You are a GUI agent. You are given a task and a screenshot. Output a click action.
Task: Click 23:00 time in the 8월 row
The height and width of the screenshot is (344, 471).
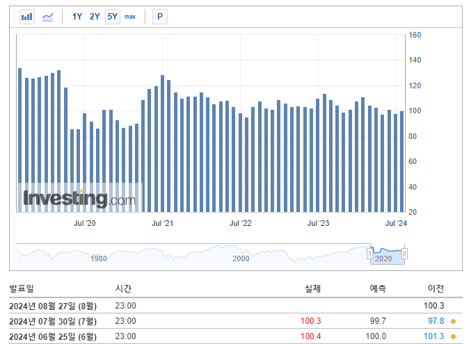pos(125,306)
